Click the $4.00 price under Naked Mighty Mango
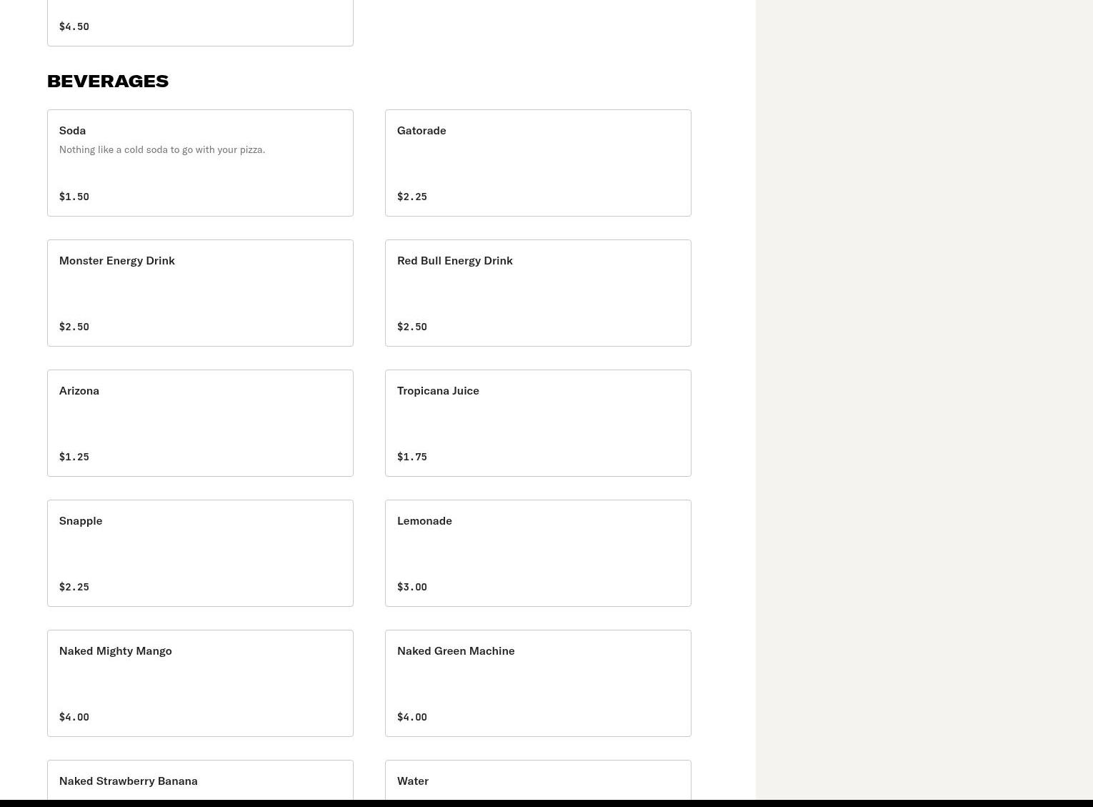 click(x=74, y=717)
